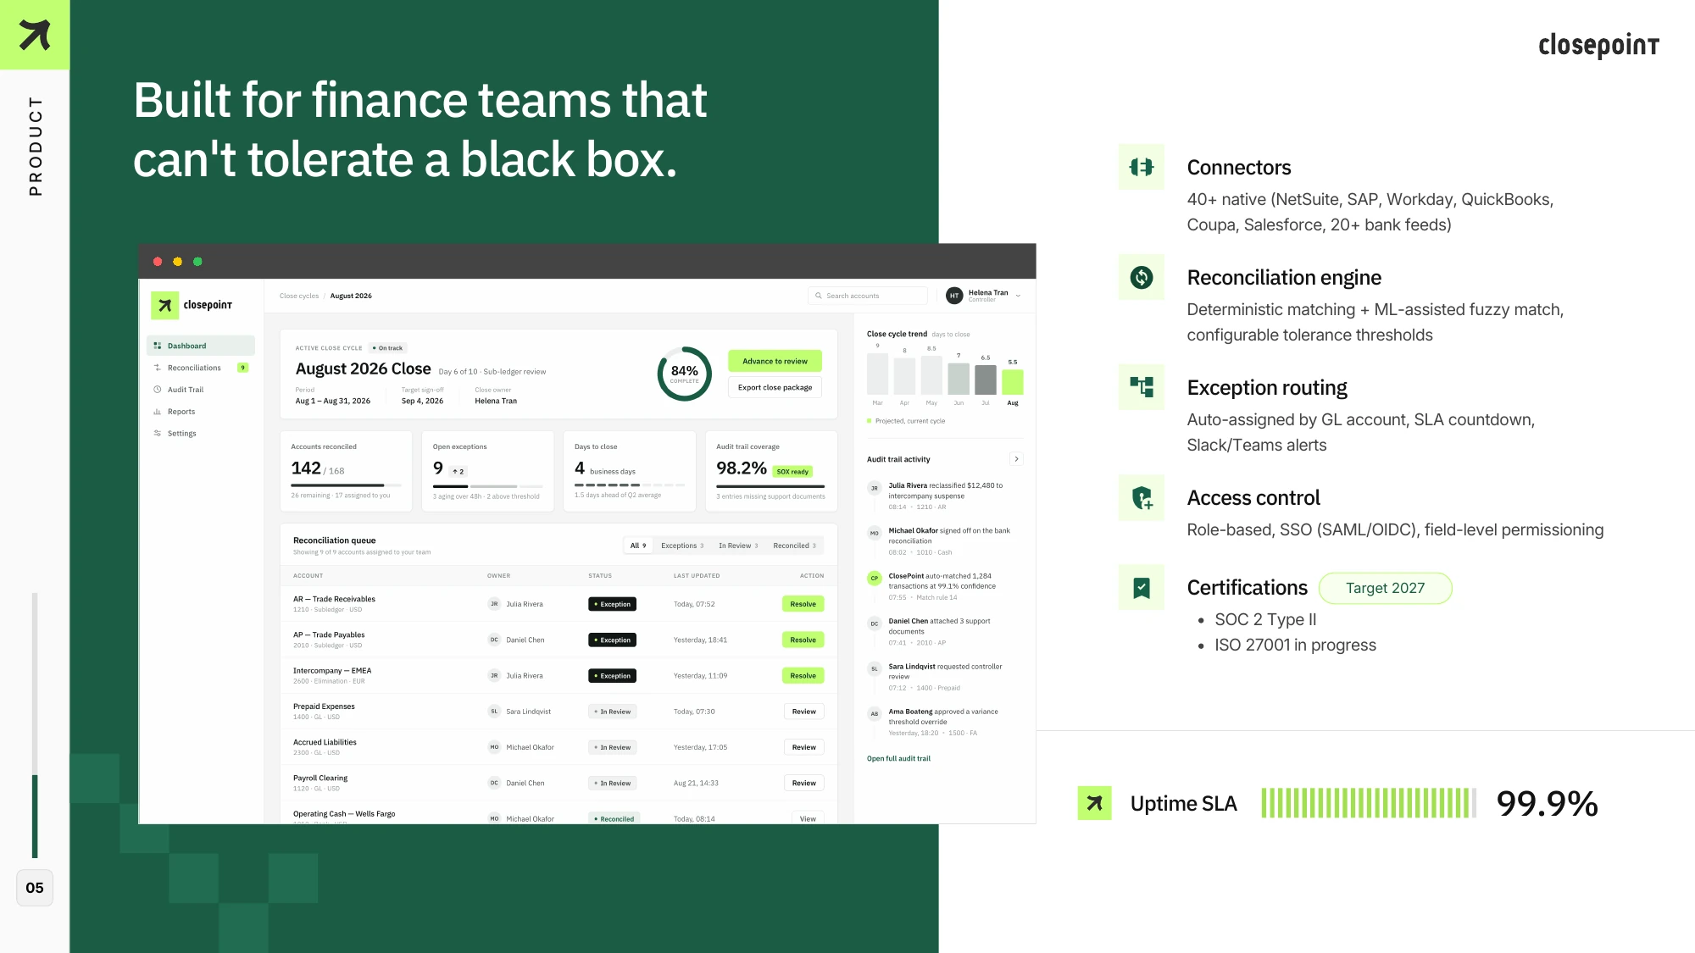
Task: Click Export close package button
Action: click(x=775, y=387)
